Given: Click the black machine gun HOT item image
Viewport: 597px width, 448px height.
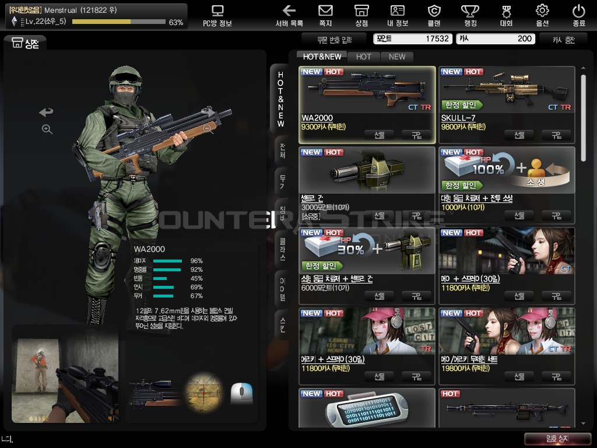Looking at the screenshot, I should [x=507, y=411].
